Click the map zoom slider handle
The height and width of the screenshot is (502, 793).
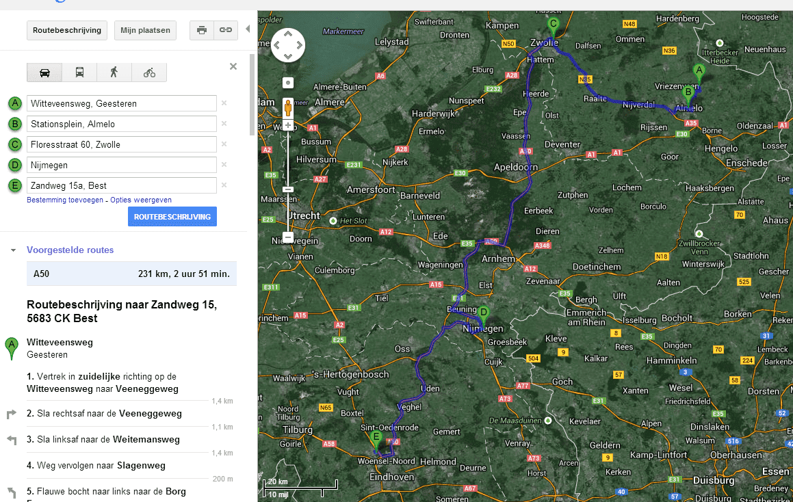point(288,189)
